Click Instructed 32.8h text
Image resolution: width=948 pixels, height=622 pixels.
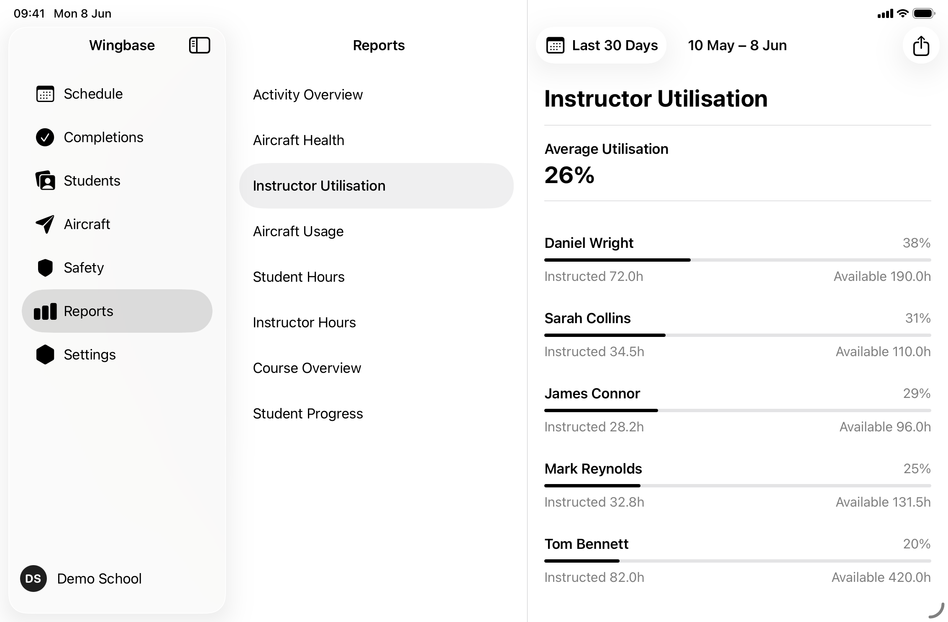594,502
